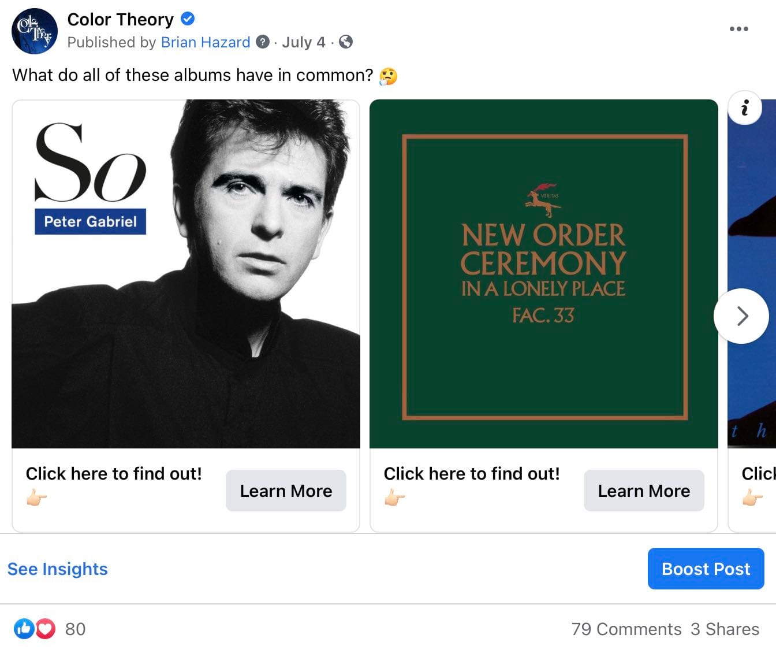Click the thinking face emoji
The image size is (776, 653).
[x=389, y=76]
